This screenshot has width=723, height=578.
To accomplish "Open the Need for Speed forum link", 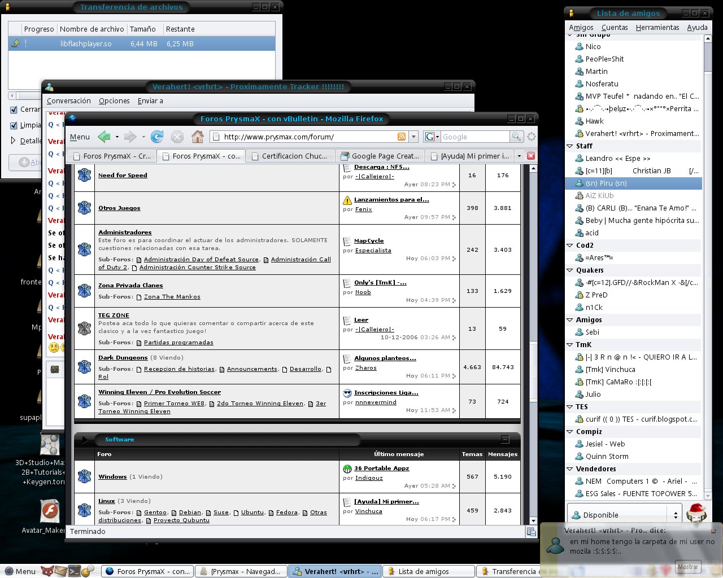I will tap(123, 175).
